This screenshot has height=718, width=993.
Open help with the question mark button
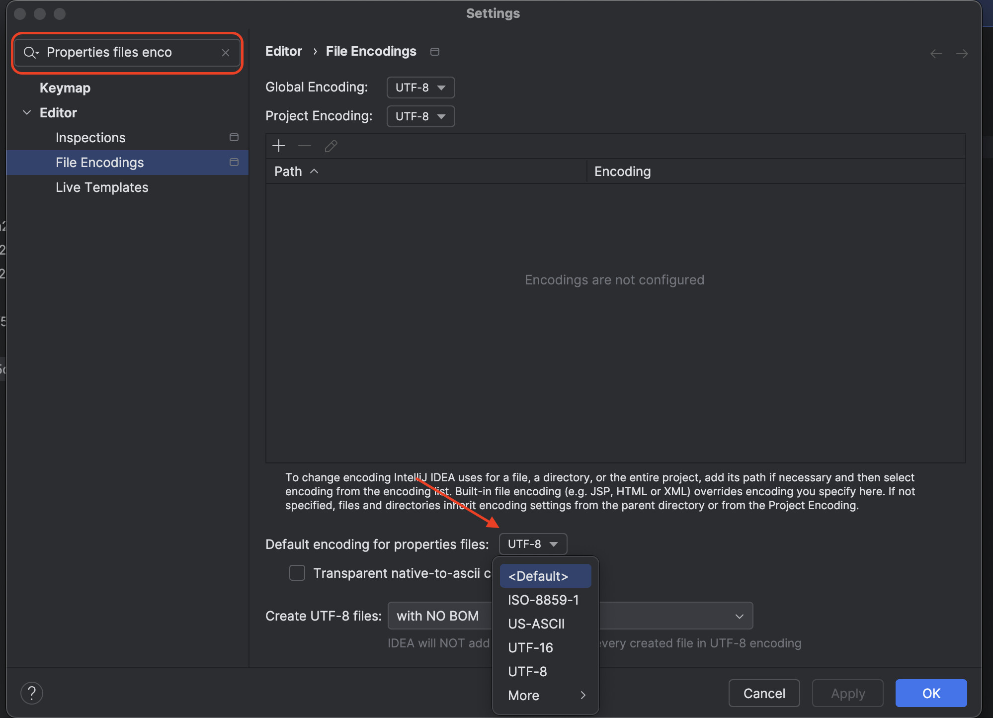pyautogui.click(x=32, y=693)
